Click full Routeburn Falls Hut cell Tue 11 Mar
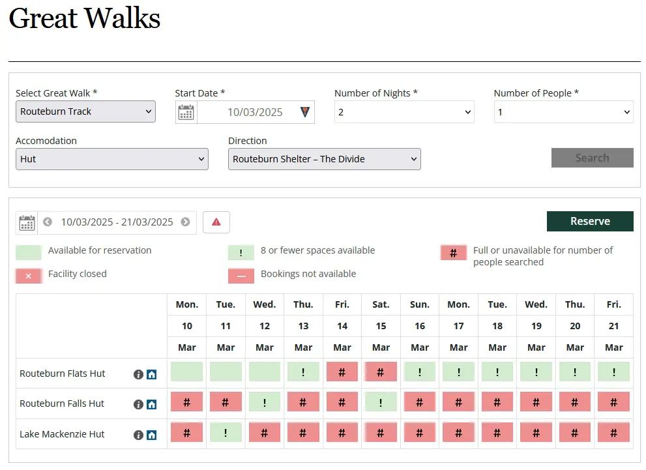Screen dimensions: 646x470 pos(226,402)
